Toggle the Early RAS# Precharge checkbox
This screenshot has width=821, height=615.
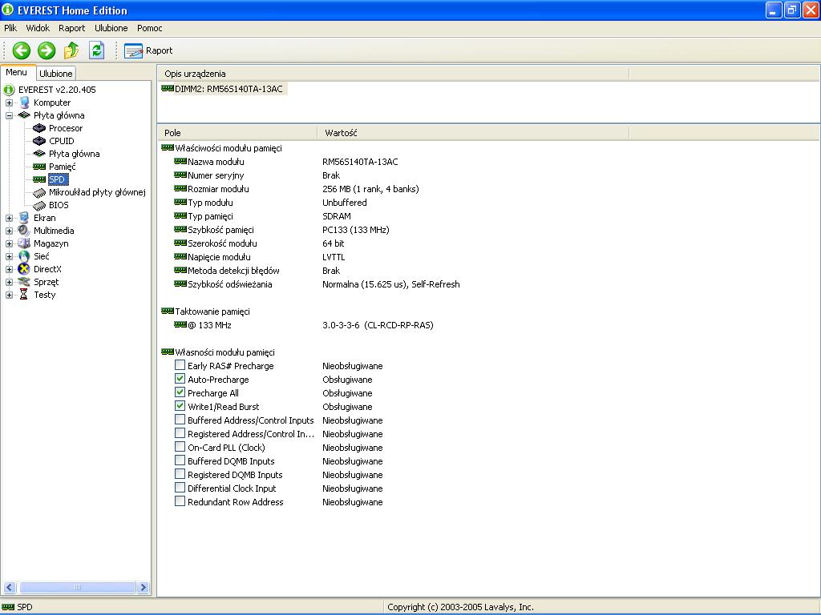(180, 366)
